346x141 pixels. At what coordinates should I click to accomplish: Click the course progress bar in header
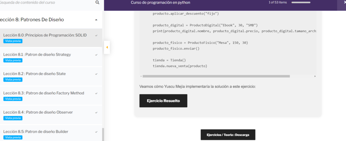[301, 3]
